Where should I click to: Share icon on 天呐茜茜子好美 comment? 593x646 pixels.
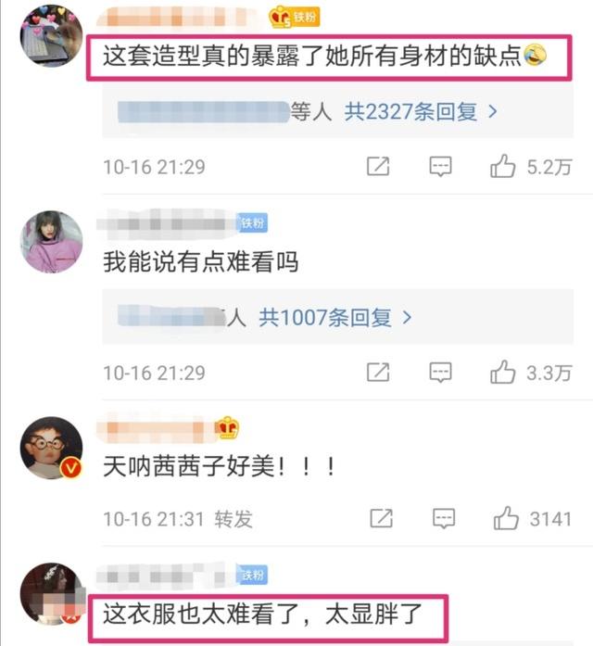pyautogui.click(x=382, y=518)
